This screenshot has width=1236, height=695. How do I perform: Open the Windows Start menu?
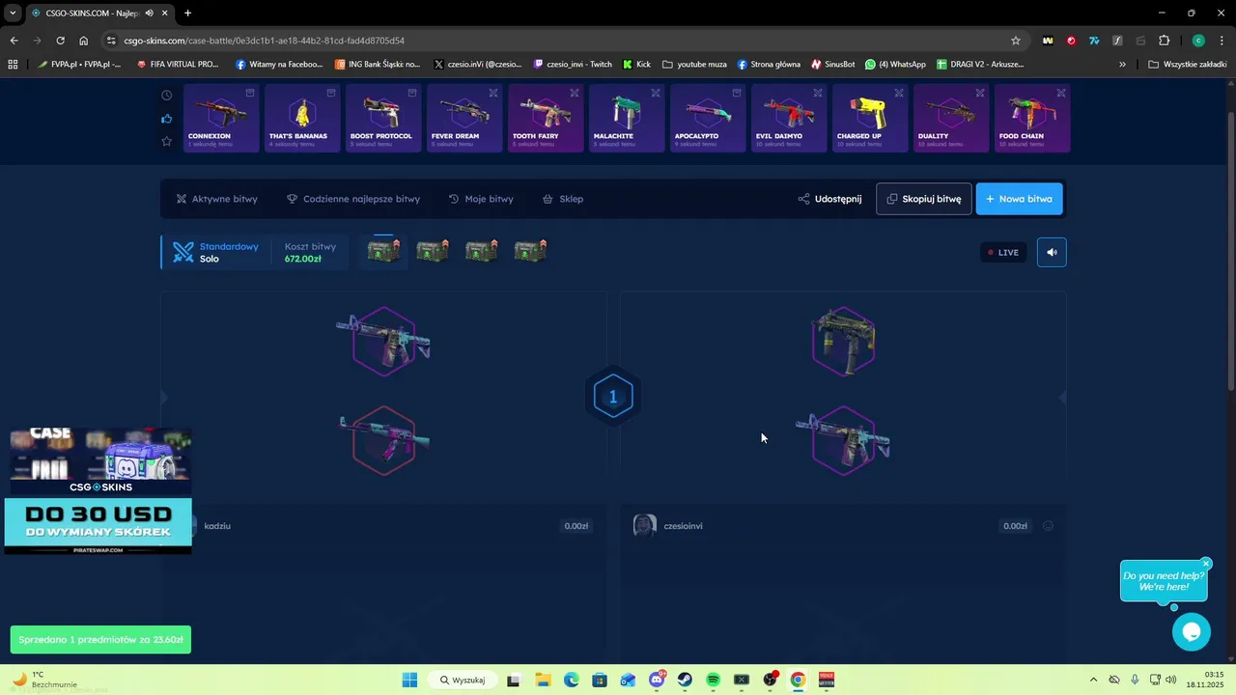(409, 680)
